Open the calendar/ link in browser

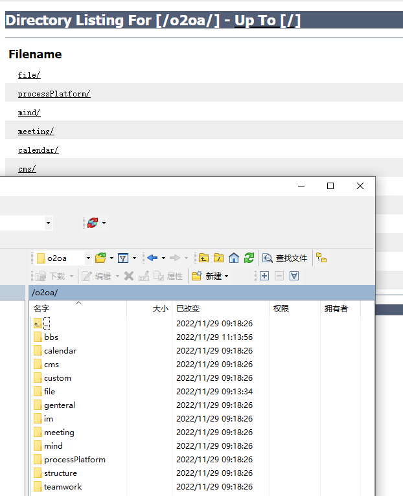(x=38, y=150)
